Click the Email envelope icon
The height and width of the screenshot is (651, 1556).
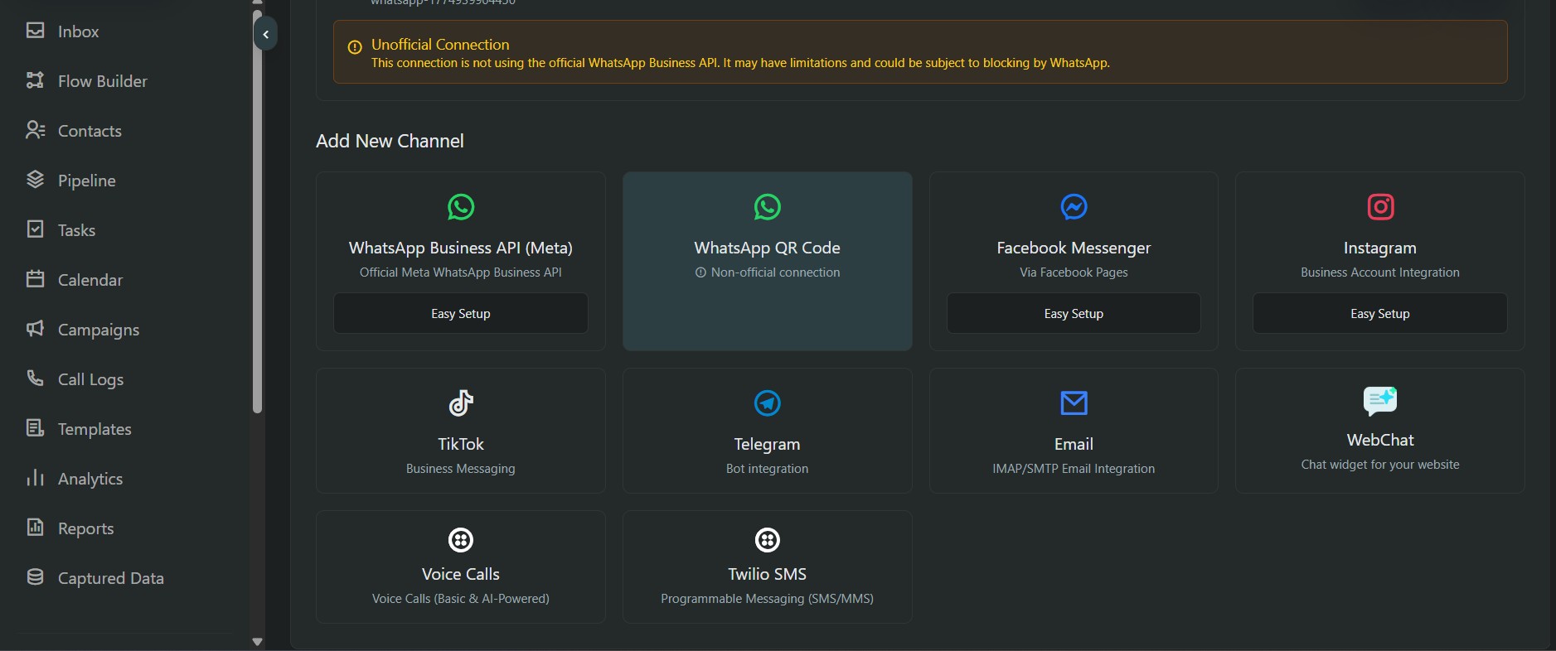tap(1074, 403)
